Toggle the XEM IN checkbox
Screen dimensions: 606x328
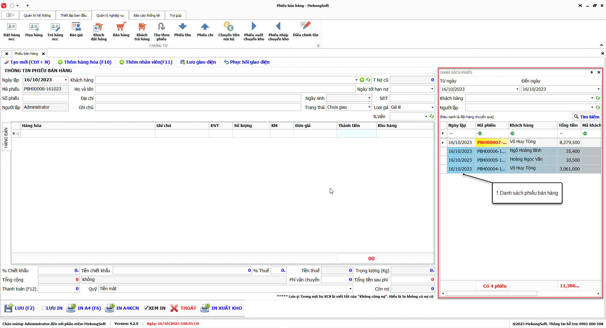click(146, 308)
